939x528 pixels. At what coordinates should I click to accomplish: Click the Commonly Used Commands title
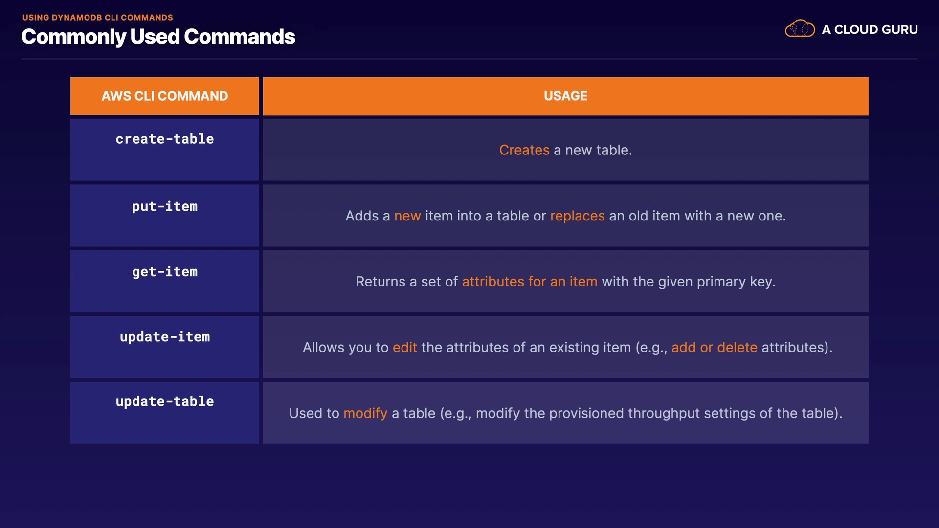(x=158, y=37)
